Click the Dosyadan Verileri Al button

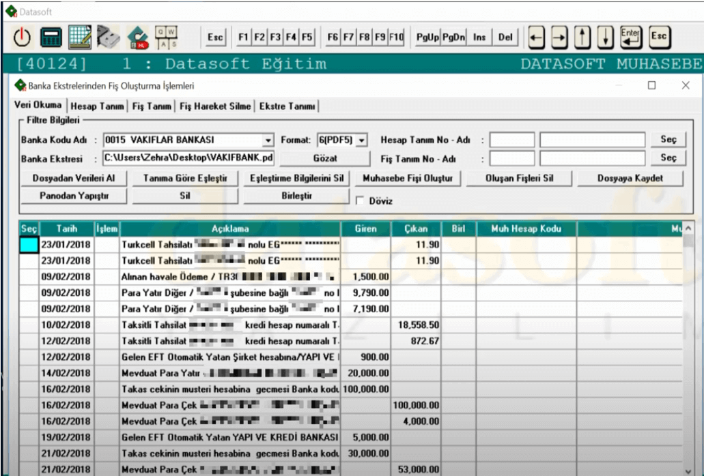point(74,178)
